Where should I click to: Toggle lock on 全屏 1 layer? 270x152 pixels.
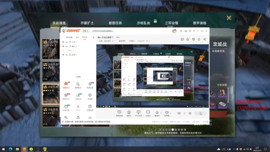(x=66, y=55)
